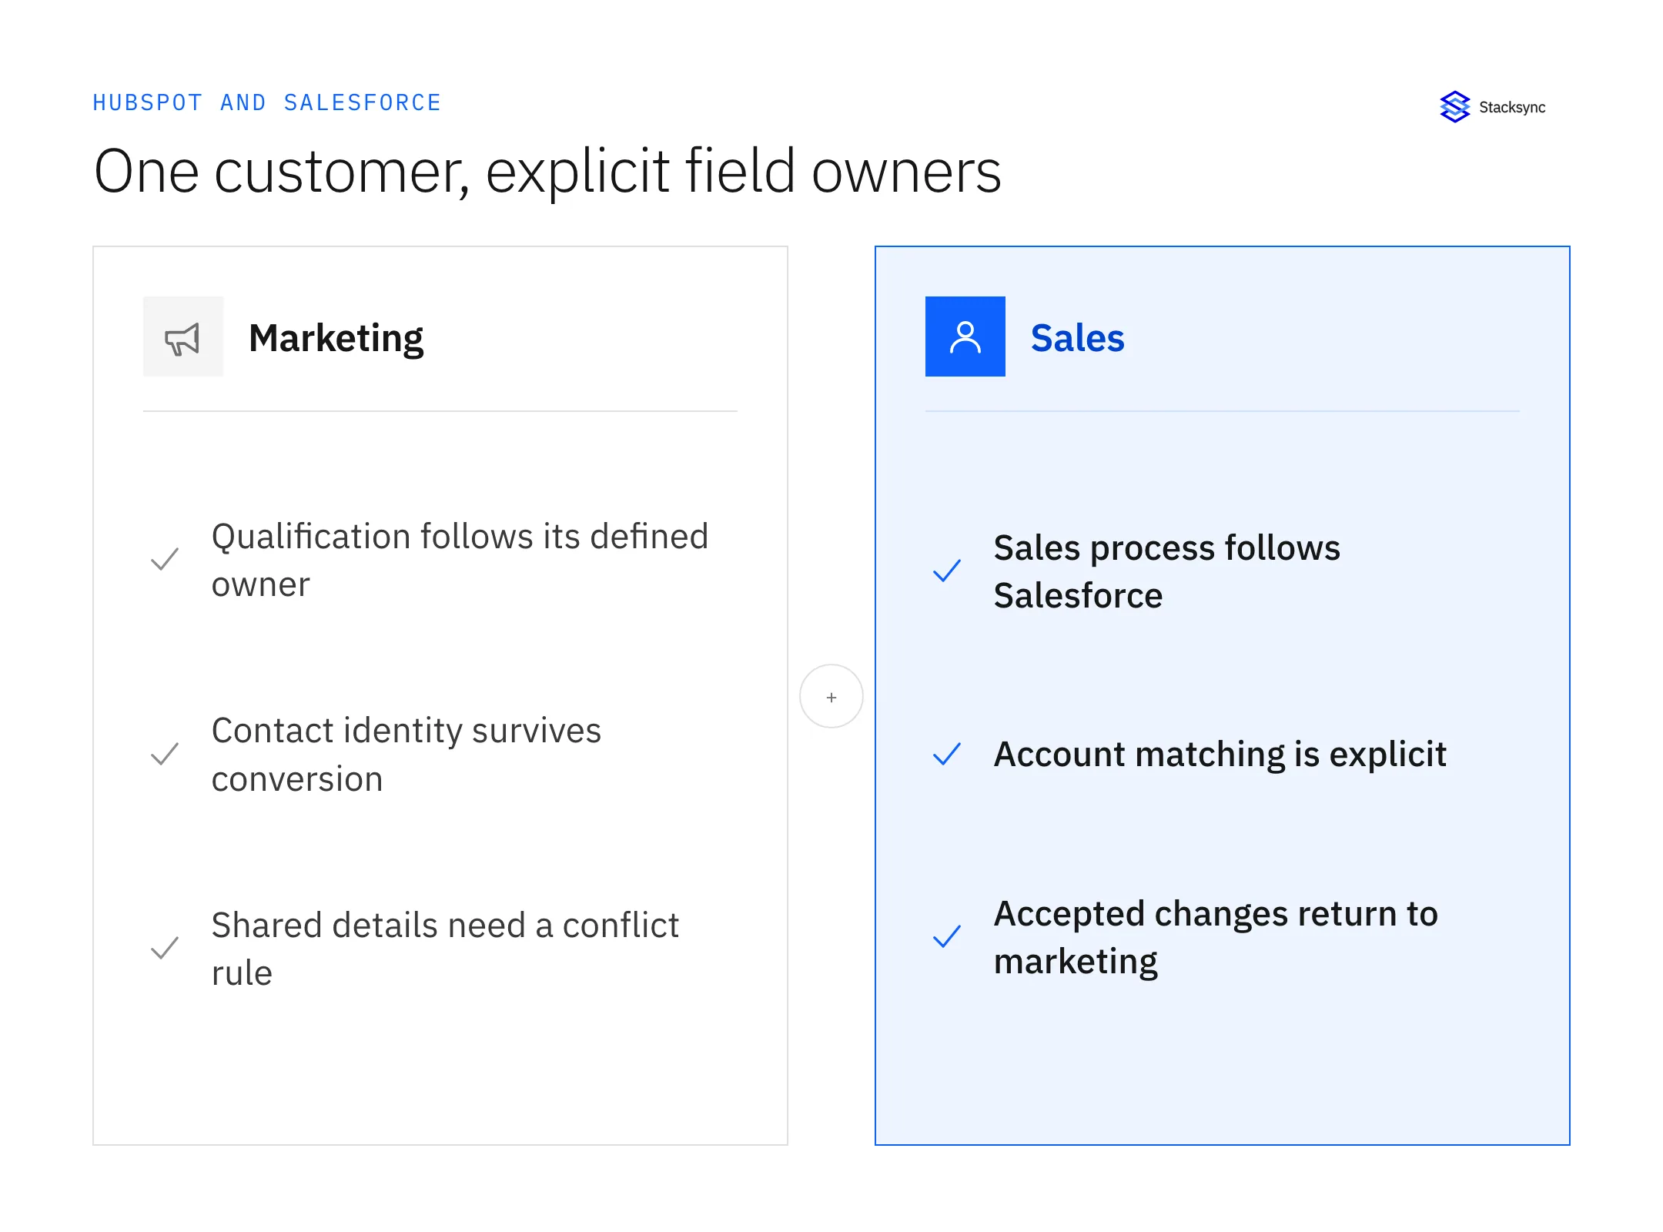Select 'Account matching is explicit' text
This screenshot has height=1232, width=1663.
1220,754
